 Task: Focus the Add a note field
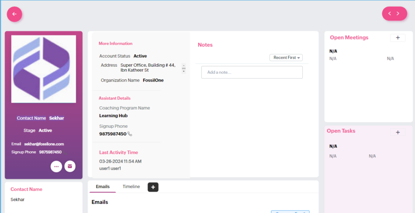252,72
